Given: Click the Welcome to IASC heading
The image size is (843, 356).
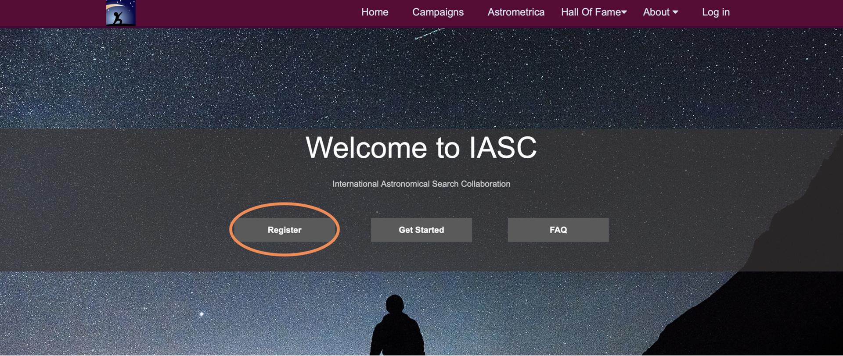Looking at the screenshot, I should click(x=421, y=147).
